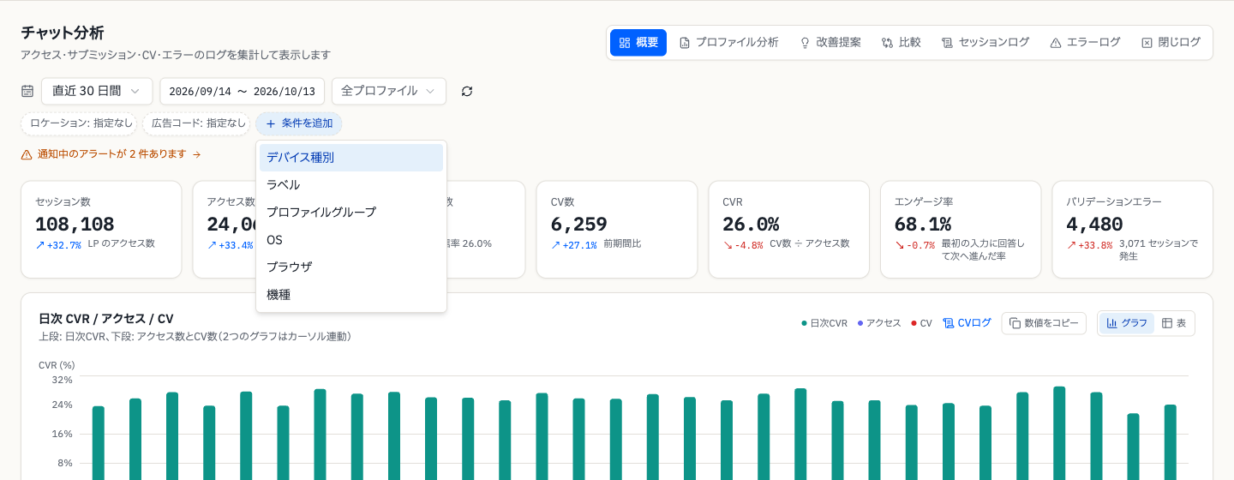
Task: Switch chart view to グラフ
Action: coord(1127,323)
